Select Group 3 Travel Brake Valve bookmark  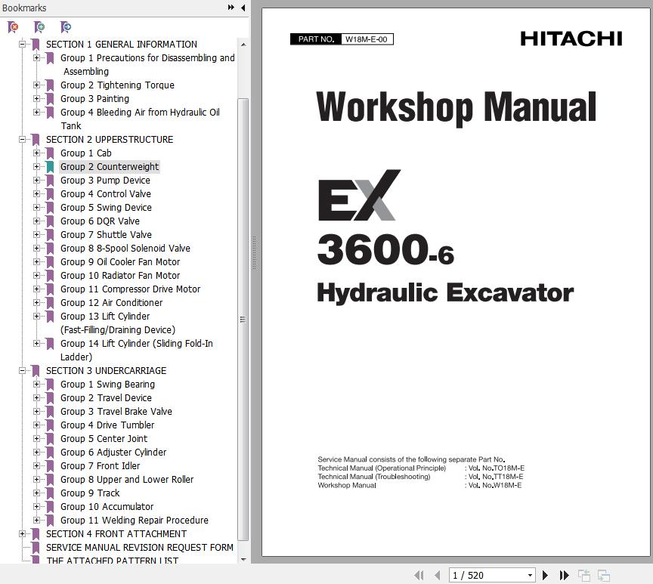(116, 412)
